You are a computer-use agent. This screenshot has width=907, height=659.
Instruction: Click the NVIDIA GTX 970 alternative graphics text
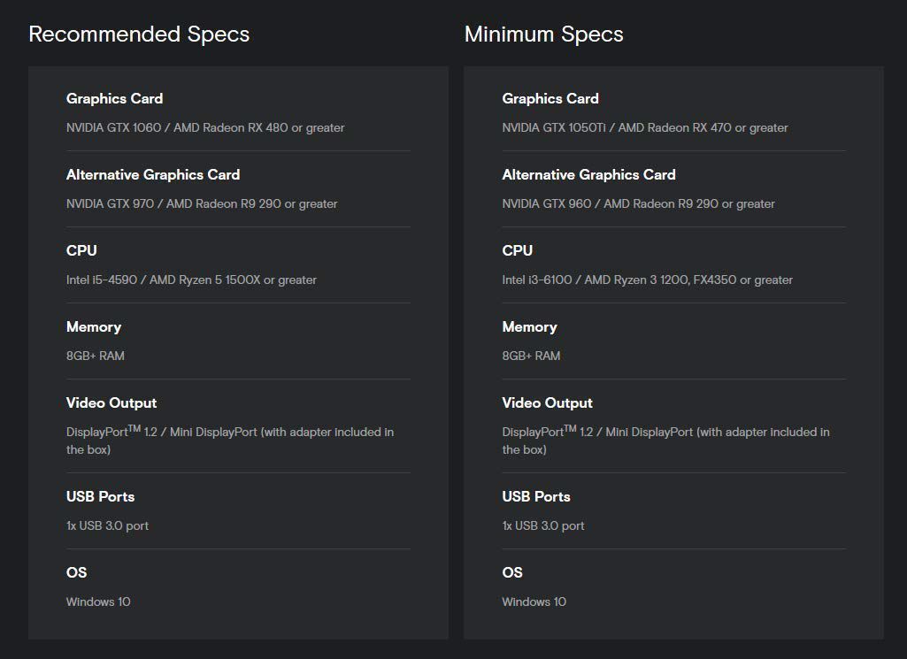[x=201, y=203]
